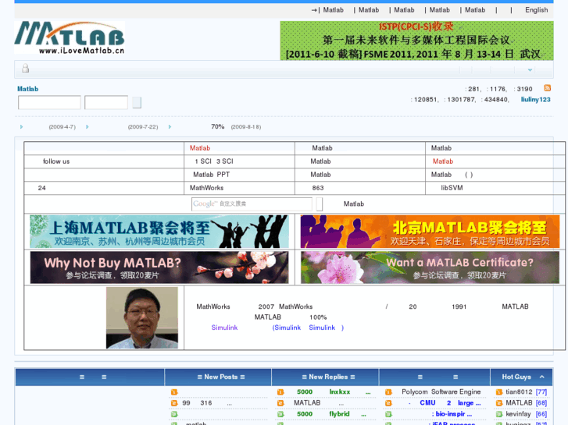568x425 pixels.
Task: Click red Matlab link in follow us row
Action: 443,161
